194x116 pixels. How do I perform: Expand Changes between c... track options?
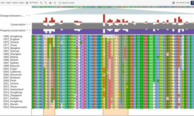pyautogui.click(x=30, y=16)
